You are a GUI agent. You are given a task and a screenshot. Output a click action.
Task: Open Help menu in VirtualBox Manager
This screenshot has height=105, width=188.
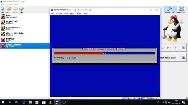tap(16, 5)
